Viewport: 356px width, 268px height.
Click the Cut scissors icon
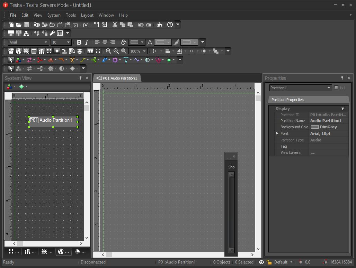(x=115, y=25)
